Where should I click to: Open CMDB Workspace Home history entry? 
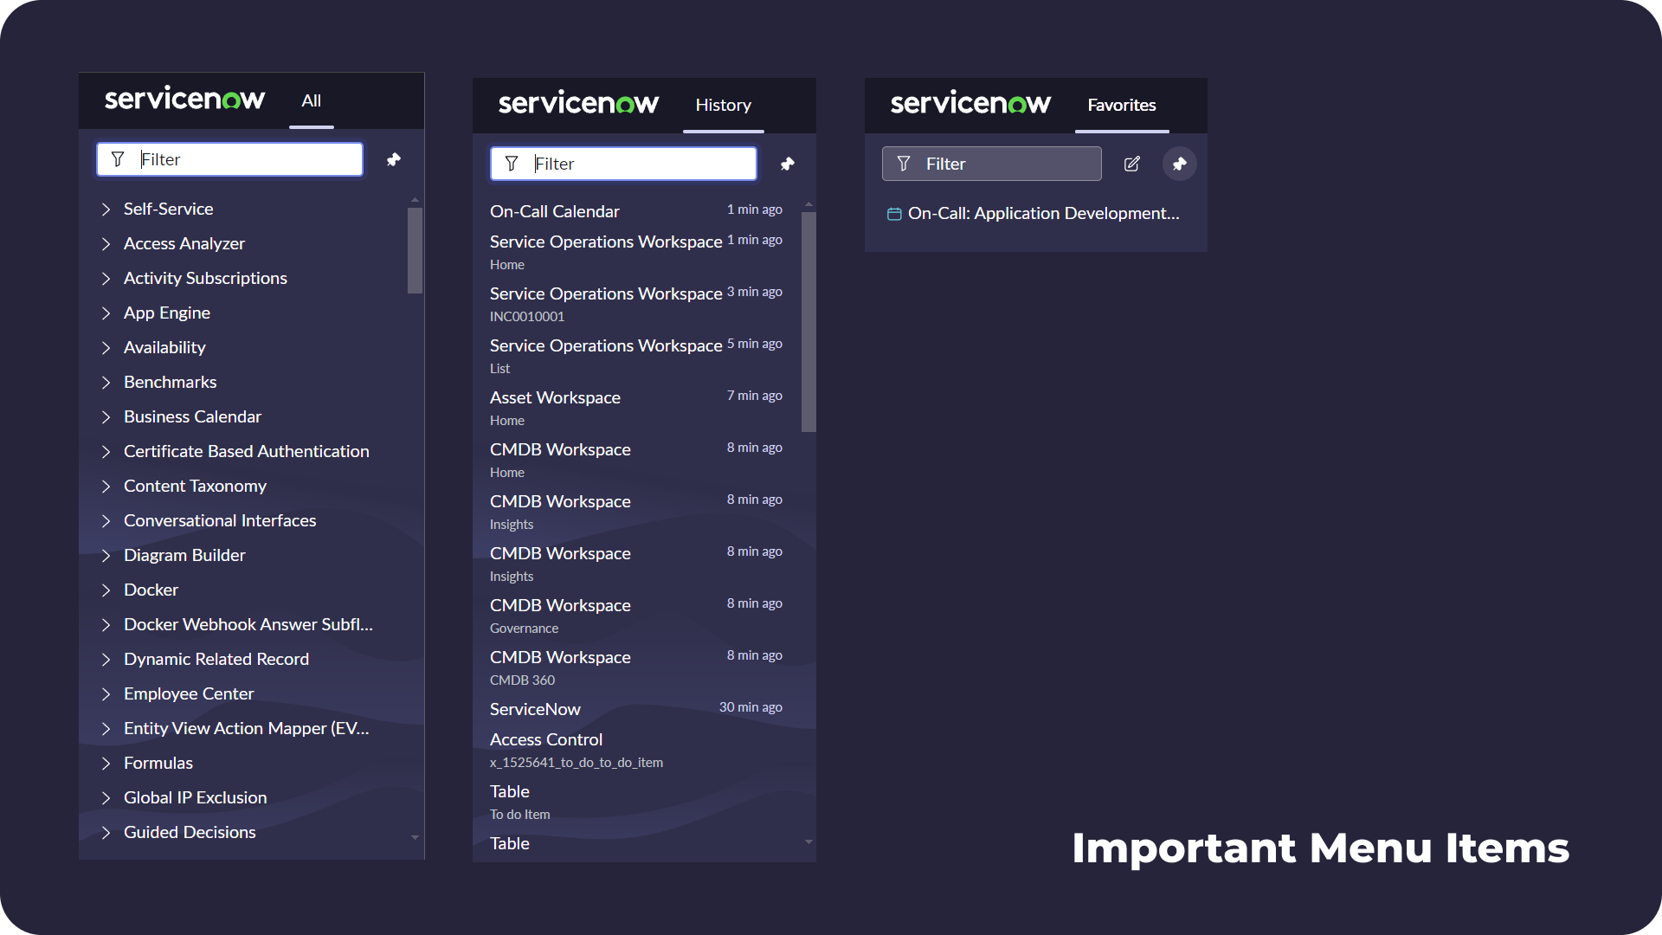click(x=636, y=460)
